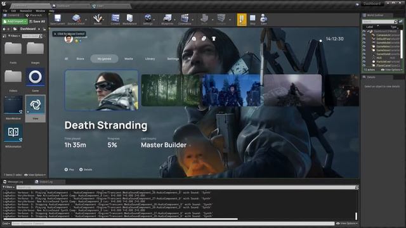
Task: Toggle eye visibility for the Dashboard world row
Action: pyautogui.click(x=364, y=31)
